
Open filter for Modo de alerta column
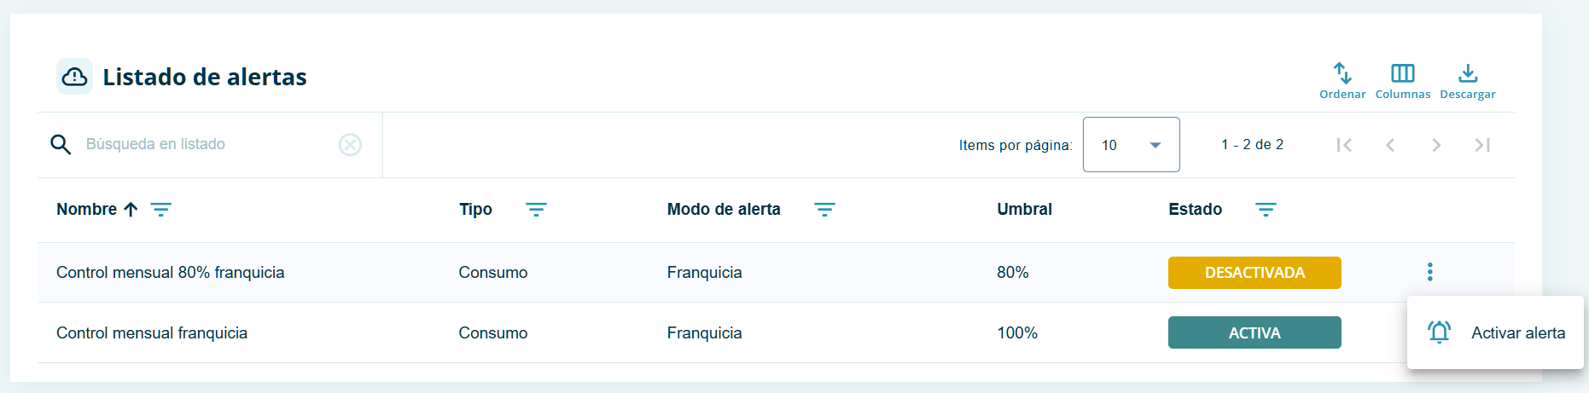click(x=824, y=210)
